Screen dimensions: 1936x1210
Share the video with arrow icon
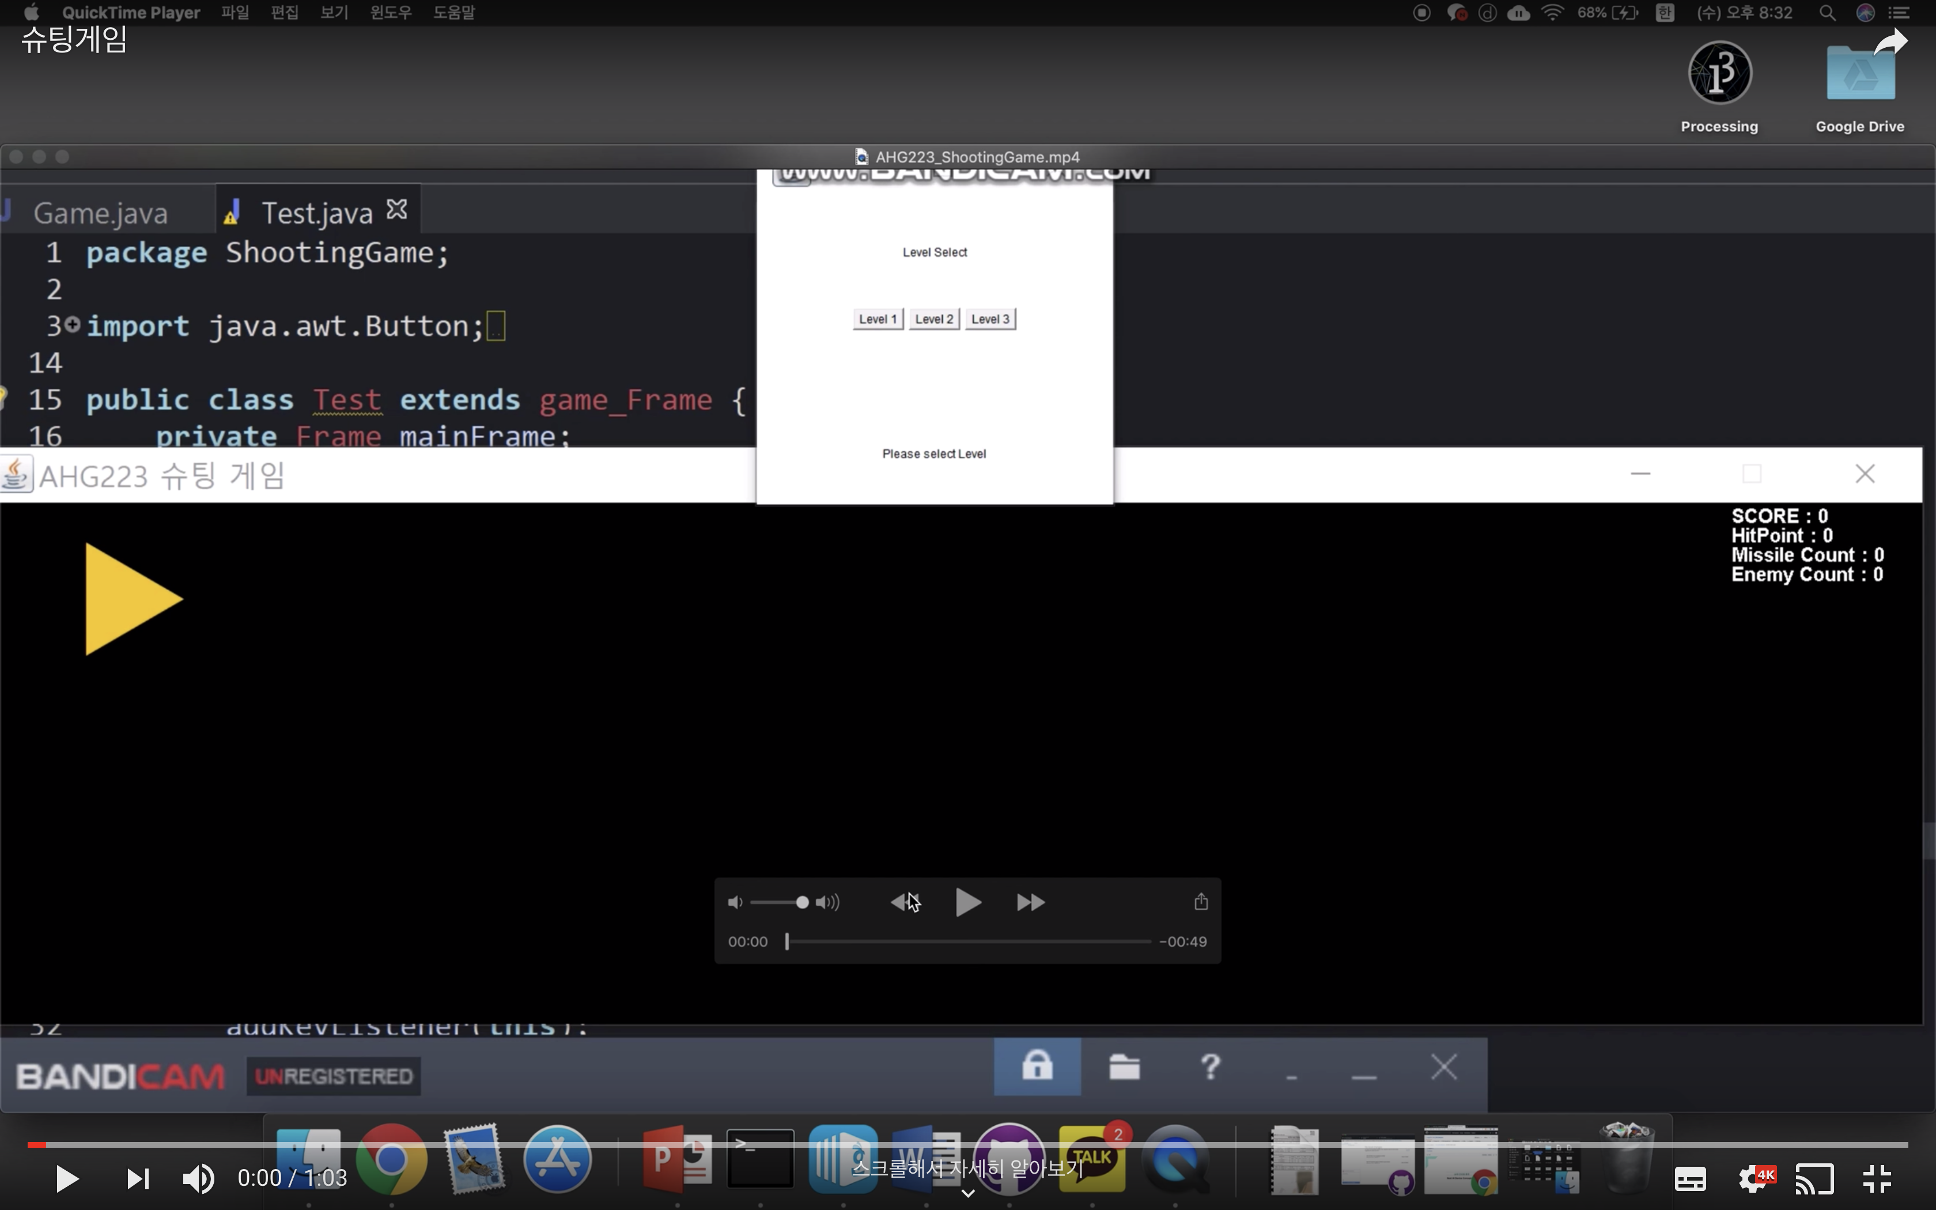1890,41
